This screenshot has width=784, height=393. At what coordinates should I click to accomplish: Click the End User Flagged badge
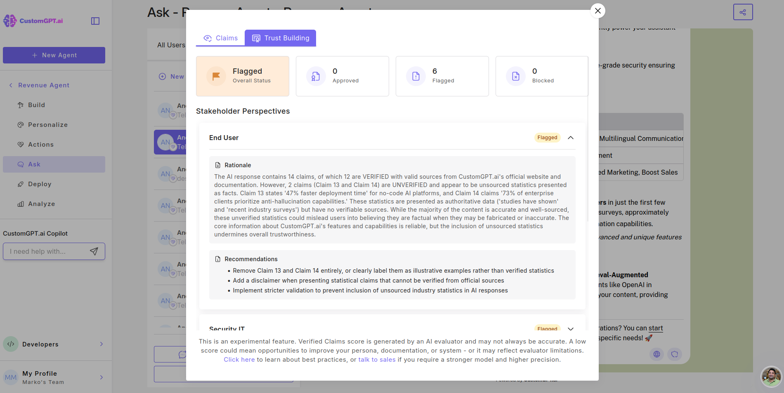tap(548, 138)
